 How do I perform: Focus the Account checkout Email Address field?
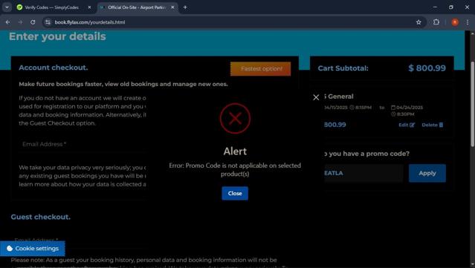[x=83, y=144]
